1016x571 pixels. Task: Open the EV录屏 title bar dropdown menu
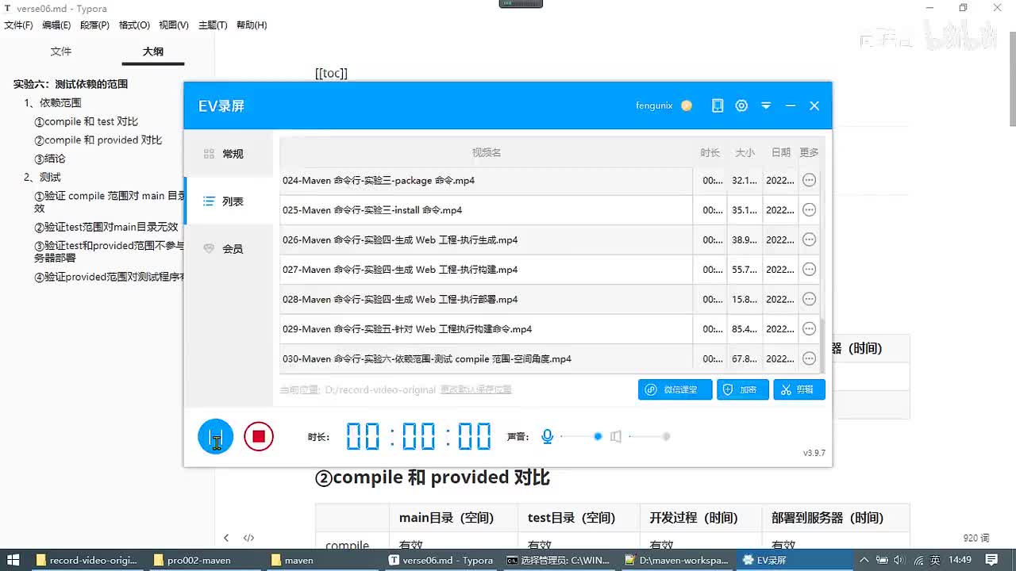pos(766,105)
